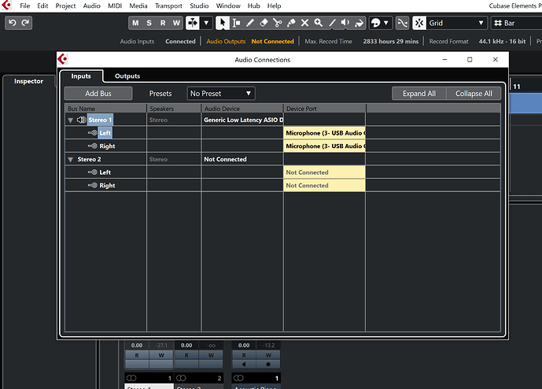Switch to the Outputs tab
Image resolution: width=542 pixels, height=389 pixels.
pyautogui.click(x=127, y=76)
